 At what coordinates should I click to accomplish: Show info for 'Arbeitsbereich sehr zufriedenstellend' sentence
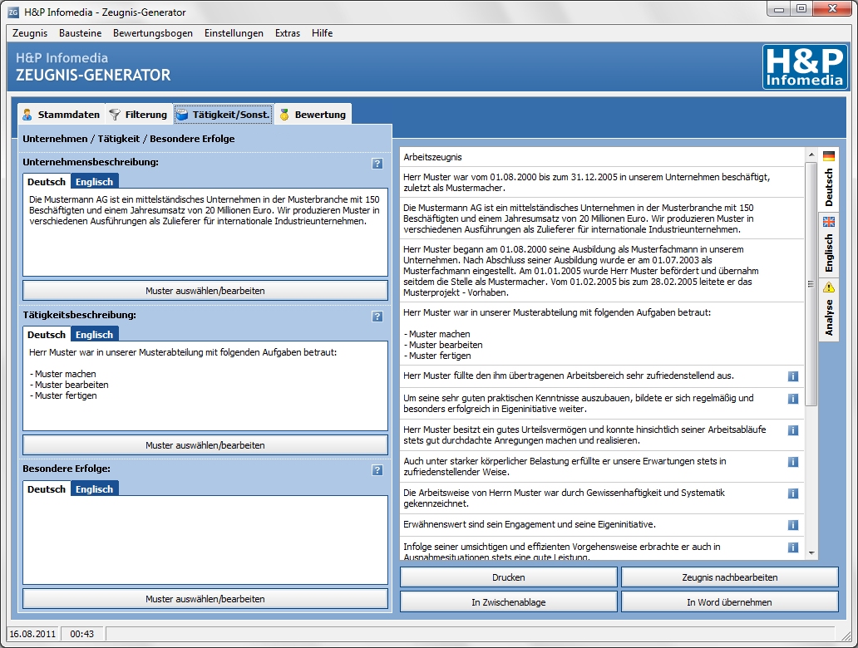[x=793, y=376]
